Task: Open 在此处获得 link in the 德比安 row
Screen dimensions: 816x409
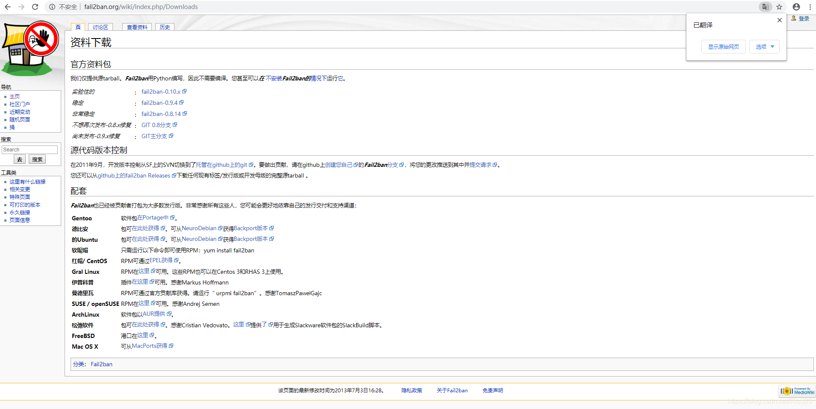Action: click(x=145, y=228)
